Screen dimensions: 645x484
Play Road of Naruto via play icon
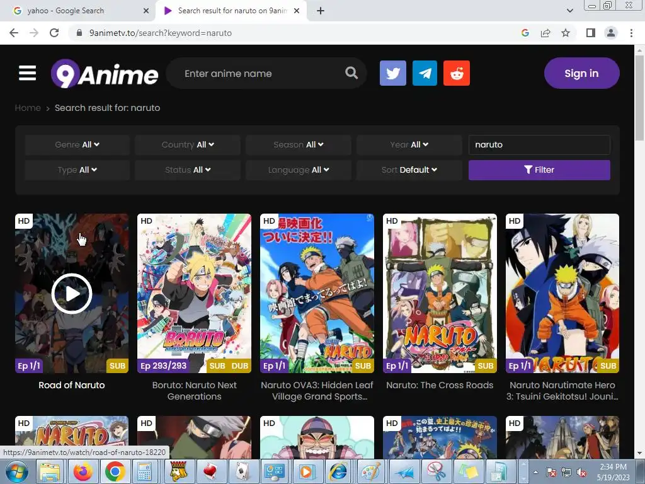point(72,294)
